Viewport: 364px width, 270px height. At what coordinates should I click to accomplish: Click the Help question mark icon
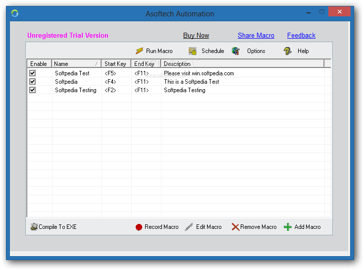287,51
